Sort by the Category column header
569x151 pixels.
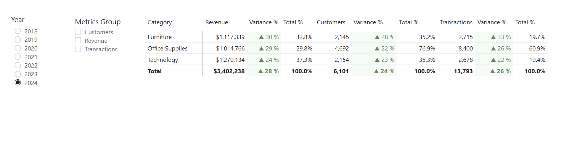point(159,22)
